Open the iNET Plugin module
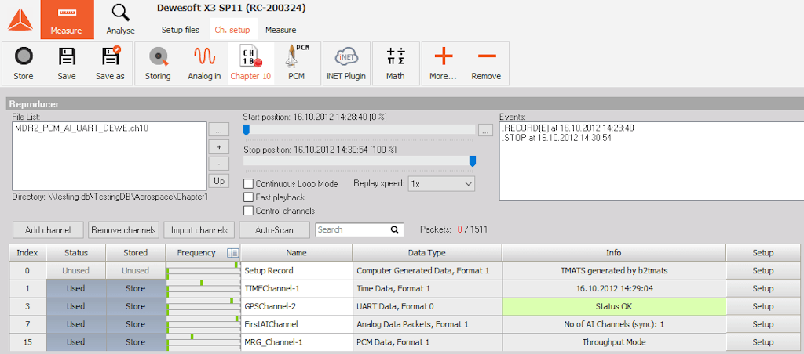This screenshot has width=804, height=354. click(x=345, y=63)
